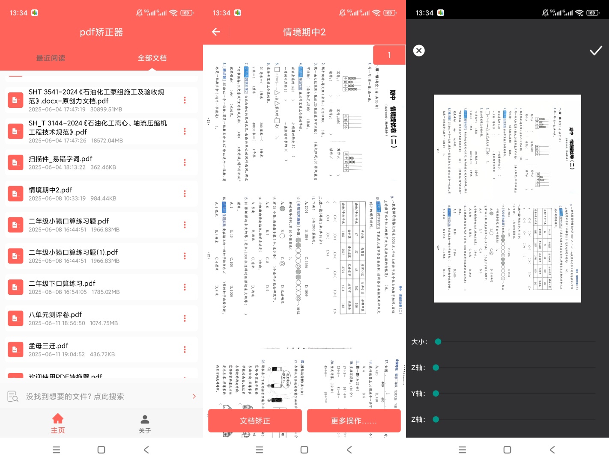Expand the options dots for 二年级小猿口算练习题.pdf
This screenshot has height=462, width=609.
point(185,225)
